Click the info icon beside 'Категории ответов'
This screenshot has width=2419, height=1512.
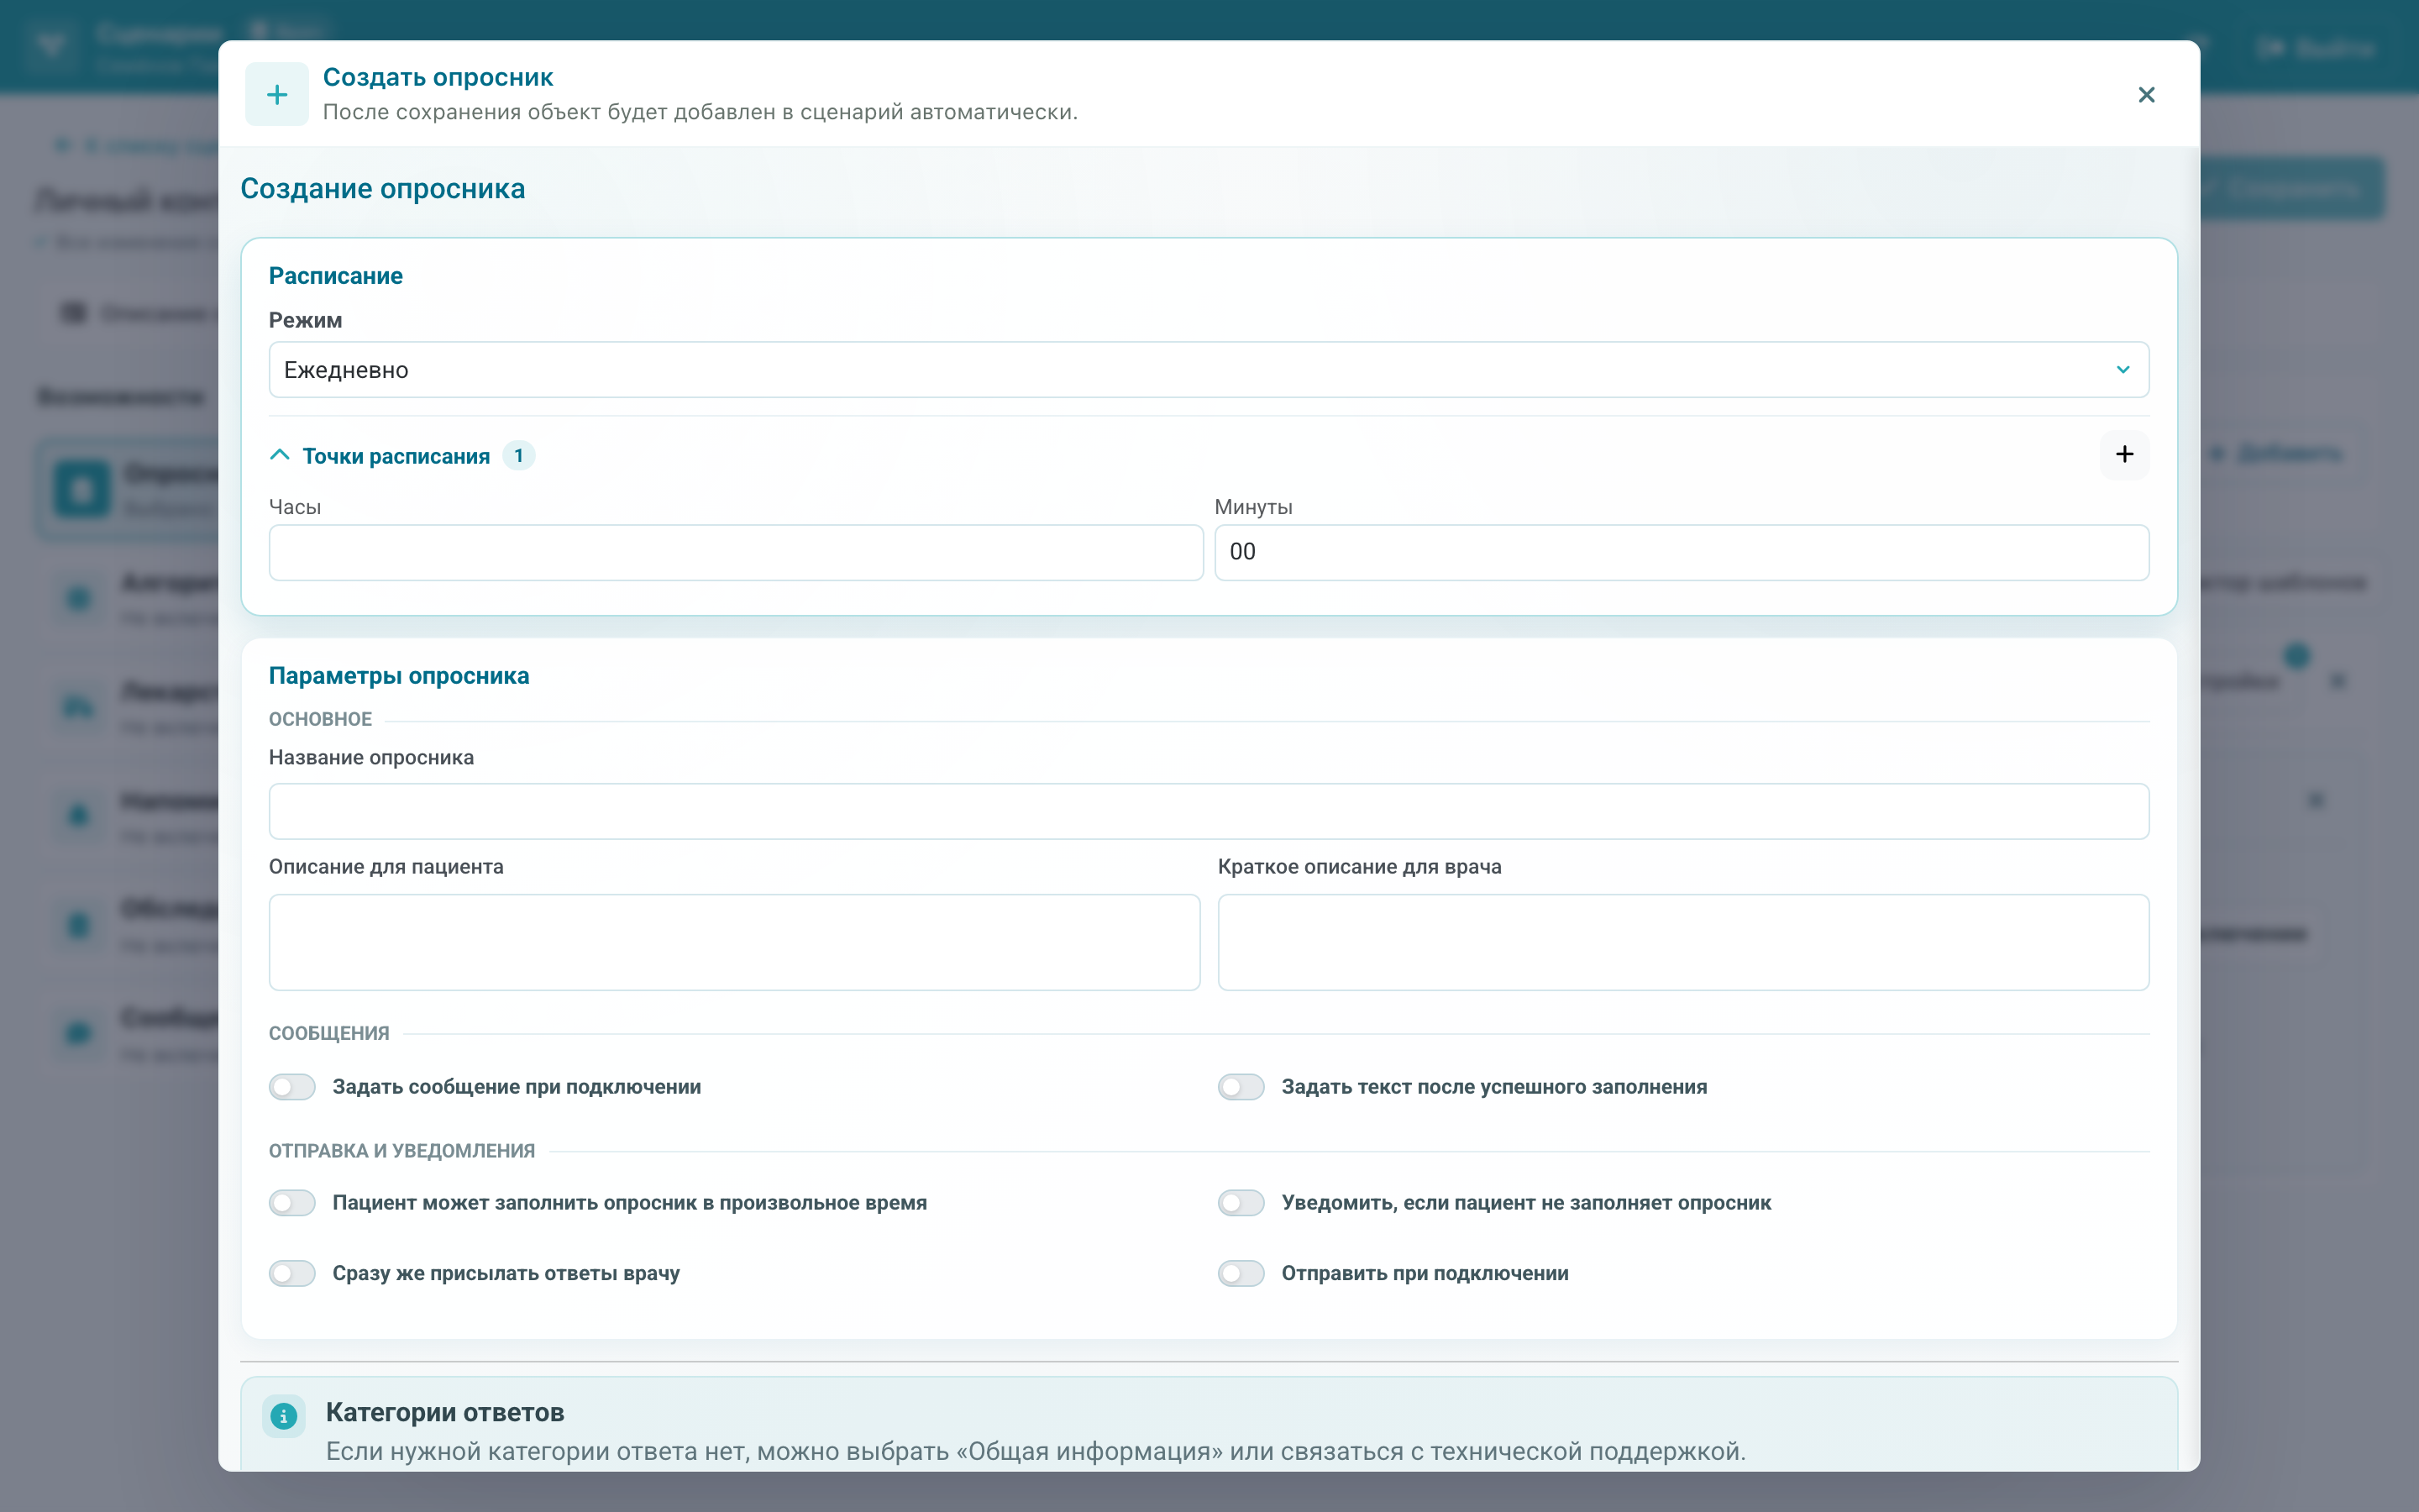tap(284, 1416)
